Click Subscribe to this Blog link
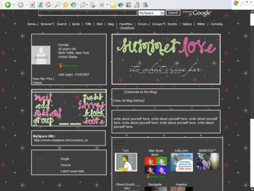 coord(141,92)
